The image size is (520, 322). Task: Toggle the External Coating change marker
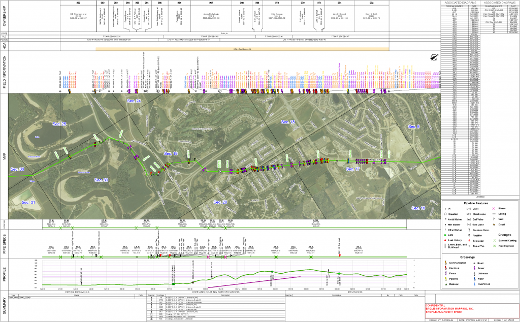point(494,240)
